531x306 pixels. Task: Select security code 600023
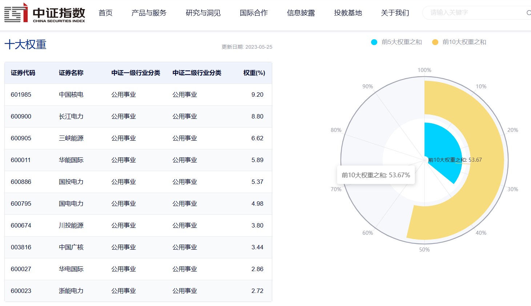21,291
